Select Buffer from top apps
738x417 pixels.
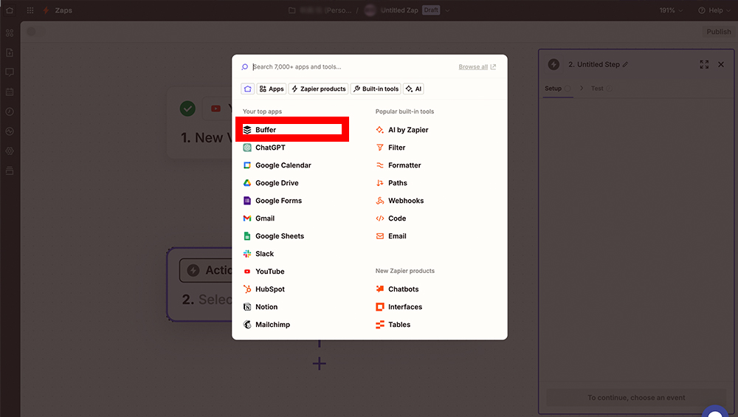tap(292, 129)
